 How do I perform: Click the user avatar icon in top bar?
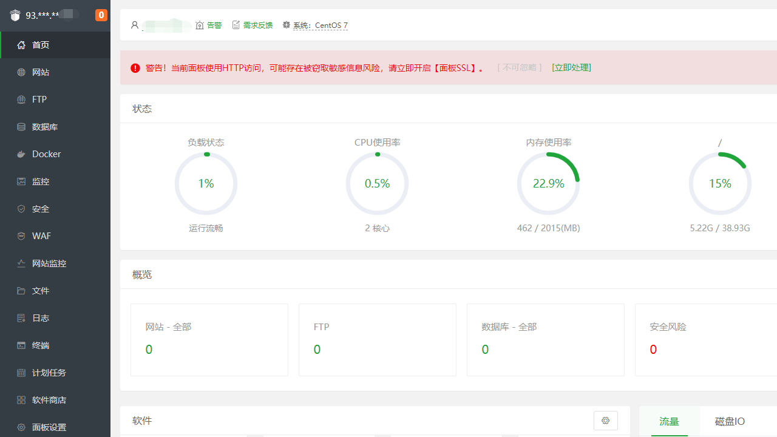click(x=135, y=25)
